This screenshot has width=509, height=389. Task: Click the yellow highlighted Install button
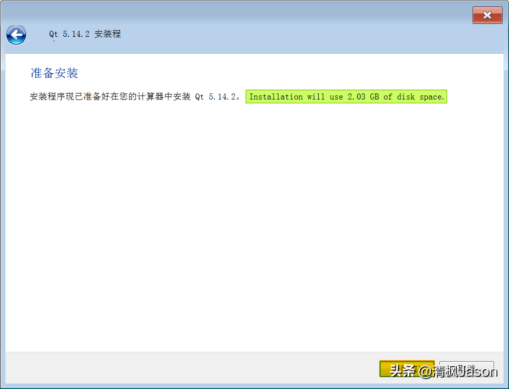point(407,369)
